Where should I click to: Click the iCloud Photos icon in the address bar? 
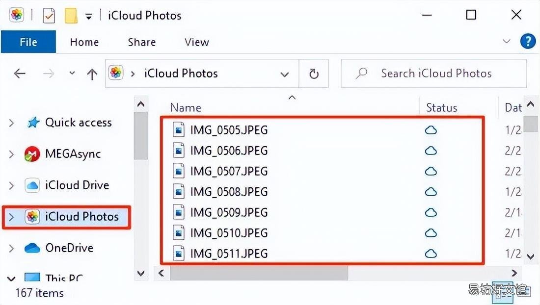click(116, 73)
